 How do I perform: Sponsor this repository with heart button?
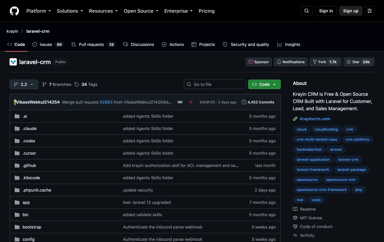(259, 62)
